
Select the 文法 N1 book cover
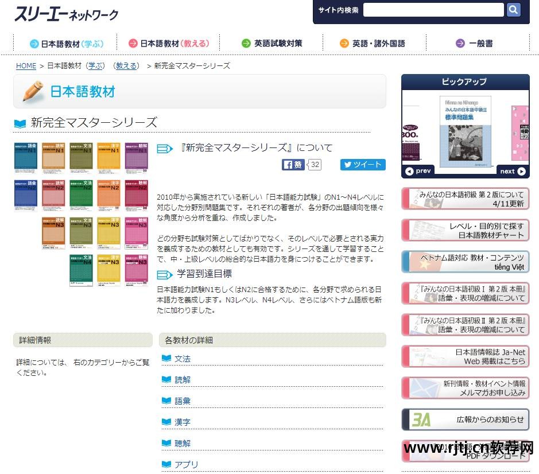[x=81, y=158]
